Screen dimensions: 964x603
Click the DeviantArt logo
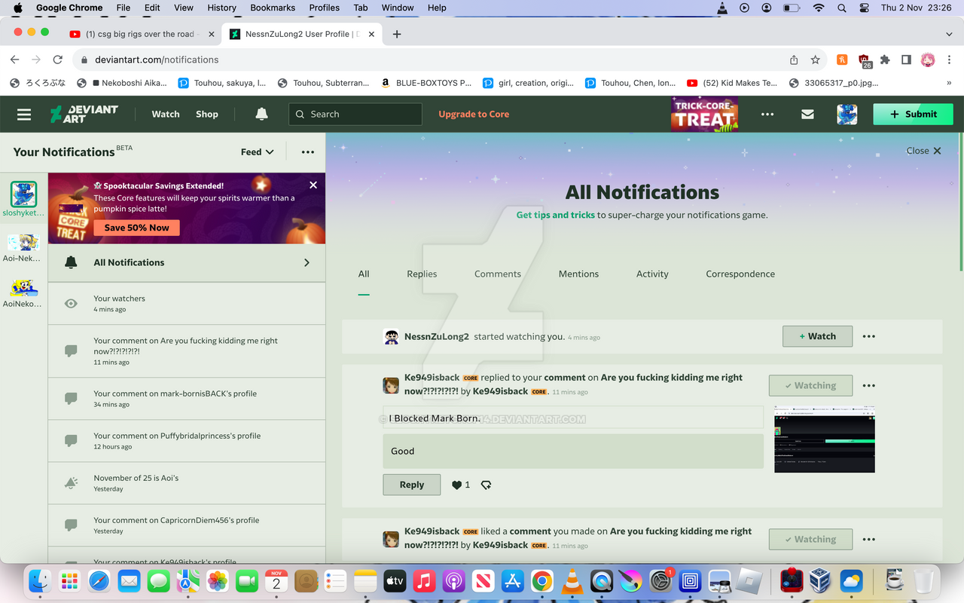84,114
